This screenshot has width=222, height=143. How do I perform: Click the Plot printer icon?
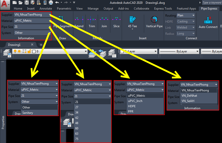pos(51,3)
